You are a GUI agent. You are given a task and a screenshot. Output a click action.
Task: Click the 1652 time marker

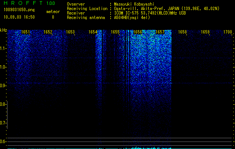(48, 32)
